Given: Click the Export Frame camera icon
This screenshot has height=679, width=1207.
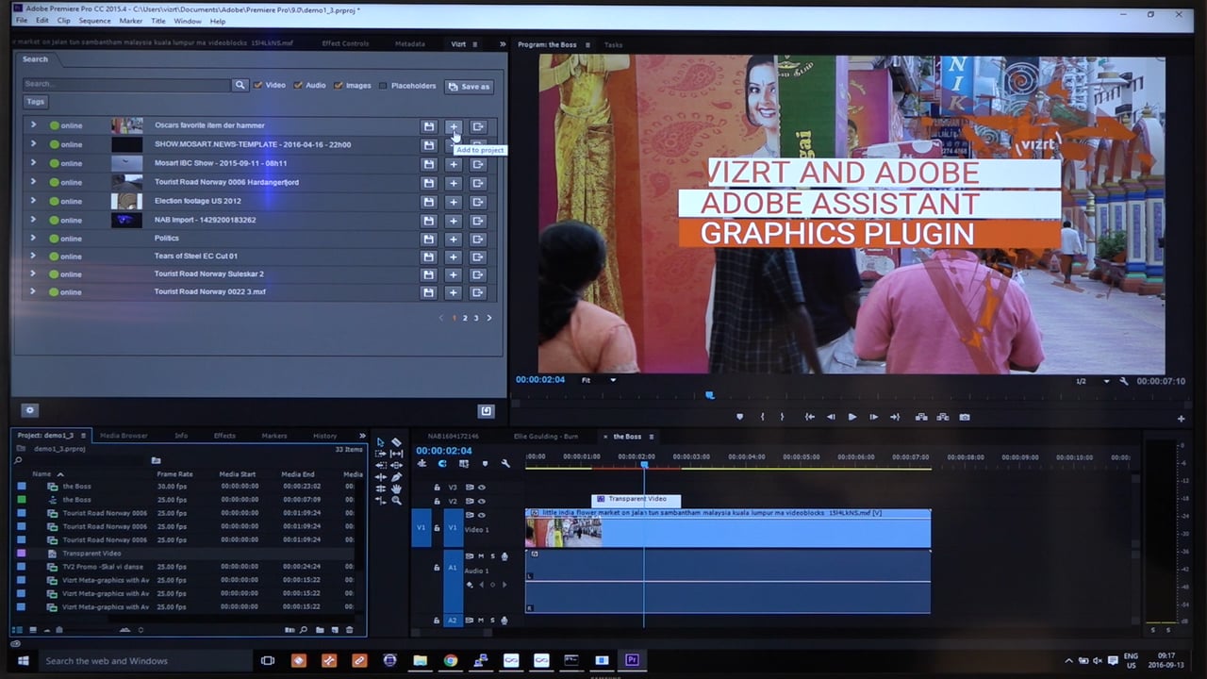Looking at the screenshot, I should point(964,417).
